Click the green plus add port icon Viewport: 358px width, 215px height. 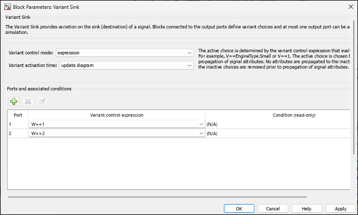[14, 101]
